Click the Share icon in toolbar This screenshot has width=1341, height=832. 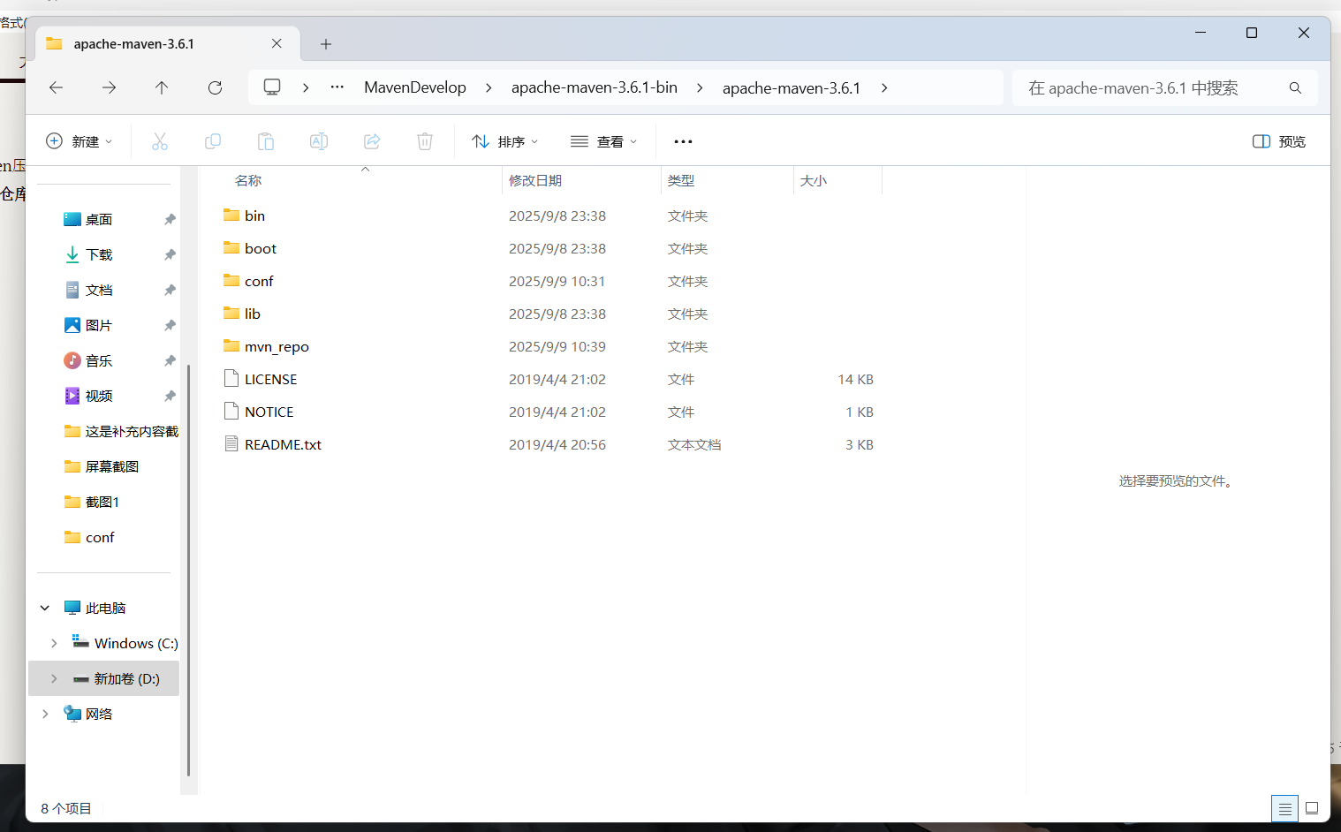[x=372, y=141]
